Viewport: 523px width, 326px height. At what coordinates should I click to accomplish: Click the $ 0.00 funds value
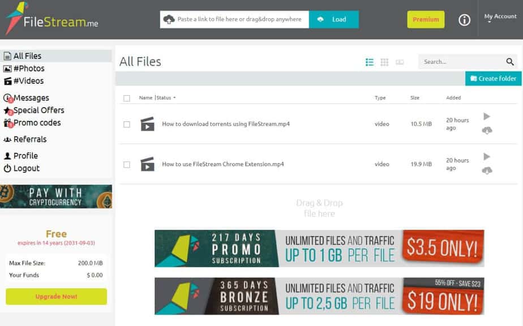(95, 275)
